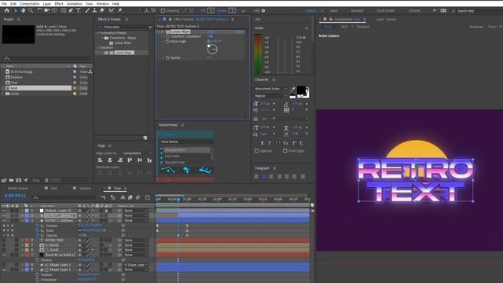Select the Selection arrow tool
503x283 pixels.
click(x=16, y=10)
